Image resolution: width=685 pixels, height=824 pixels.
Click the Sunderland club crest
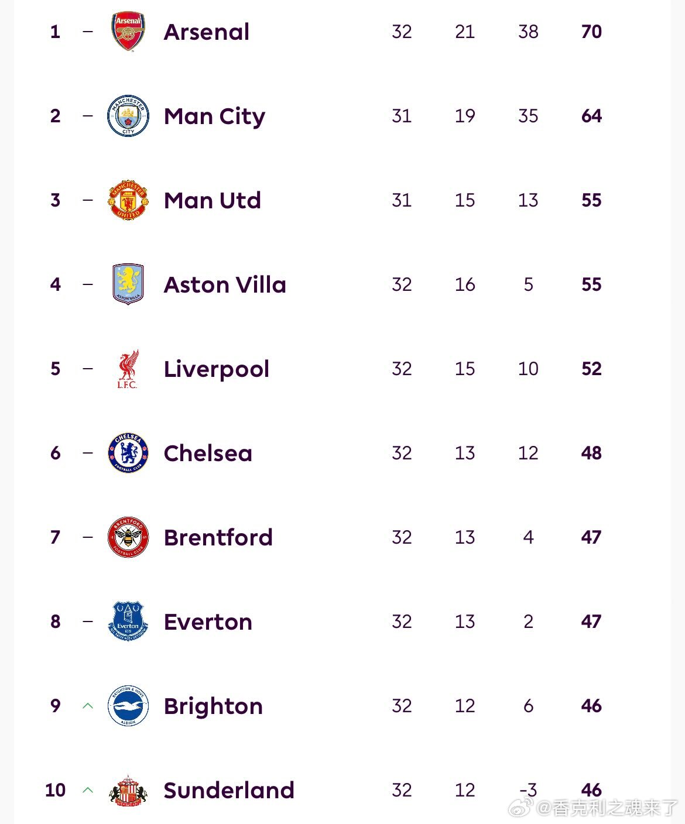coord(128,791)
